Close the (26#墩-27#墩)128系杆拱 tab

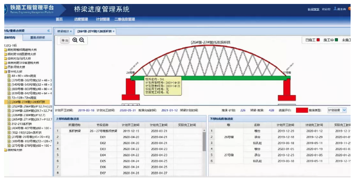pos(114,31)
